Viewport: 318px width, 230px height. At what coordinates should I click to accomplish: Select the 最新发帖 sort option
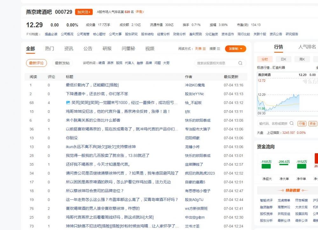pos(62,63)
